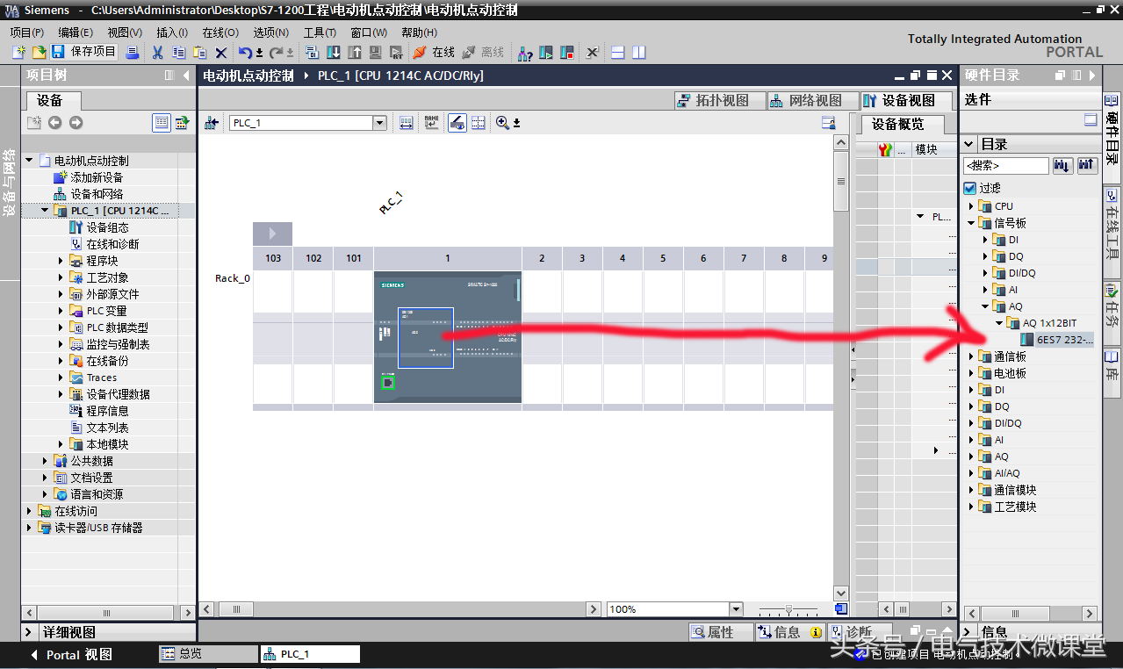
Task: Click the cross-reference icon in toolbar
Action: click(592, 52)
